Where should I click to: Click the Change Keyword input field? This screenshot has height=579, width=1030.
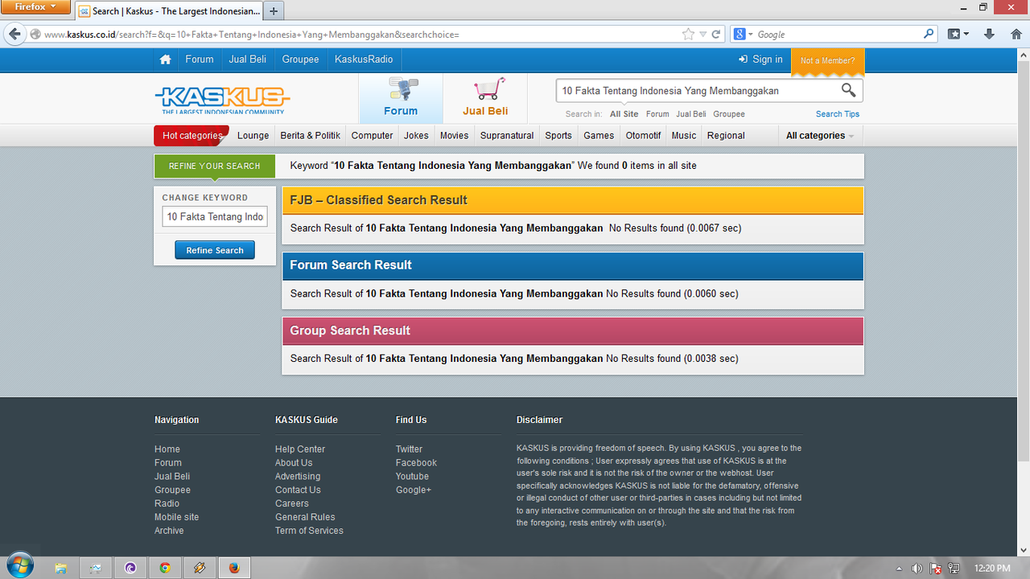pyautogui.click(x=215, y=216)
